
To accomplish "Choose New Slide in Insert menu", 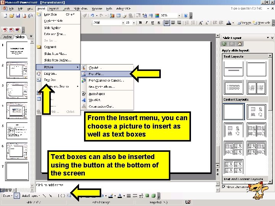I will coord(58,14).
